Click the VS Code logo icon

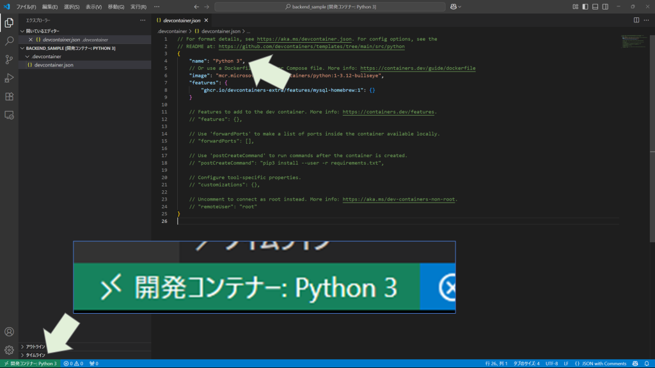click(6, 6)
